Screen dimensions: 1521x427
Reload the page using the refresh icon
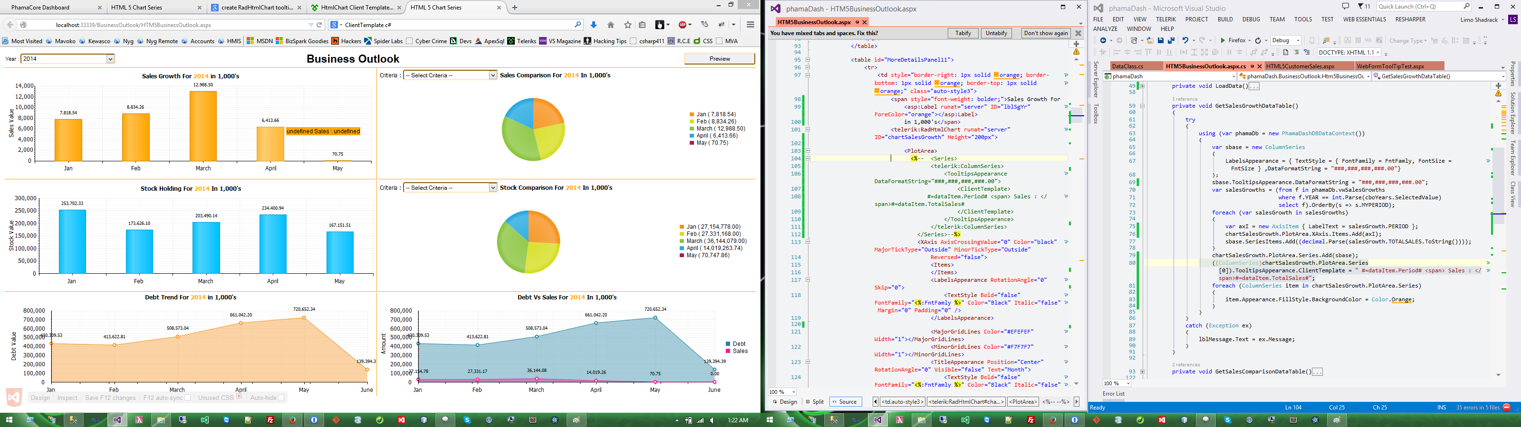pos(319,25)
